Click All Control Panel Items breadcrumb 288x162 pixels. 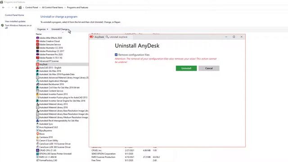[52, 8]
